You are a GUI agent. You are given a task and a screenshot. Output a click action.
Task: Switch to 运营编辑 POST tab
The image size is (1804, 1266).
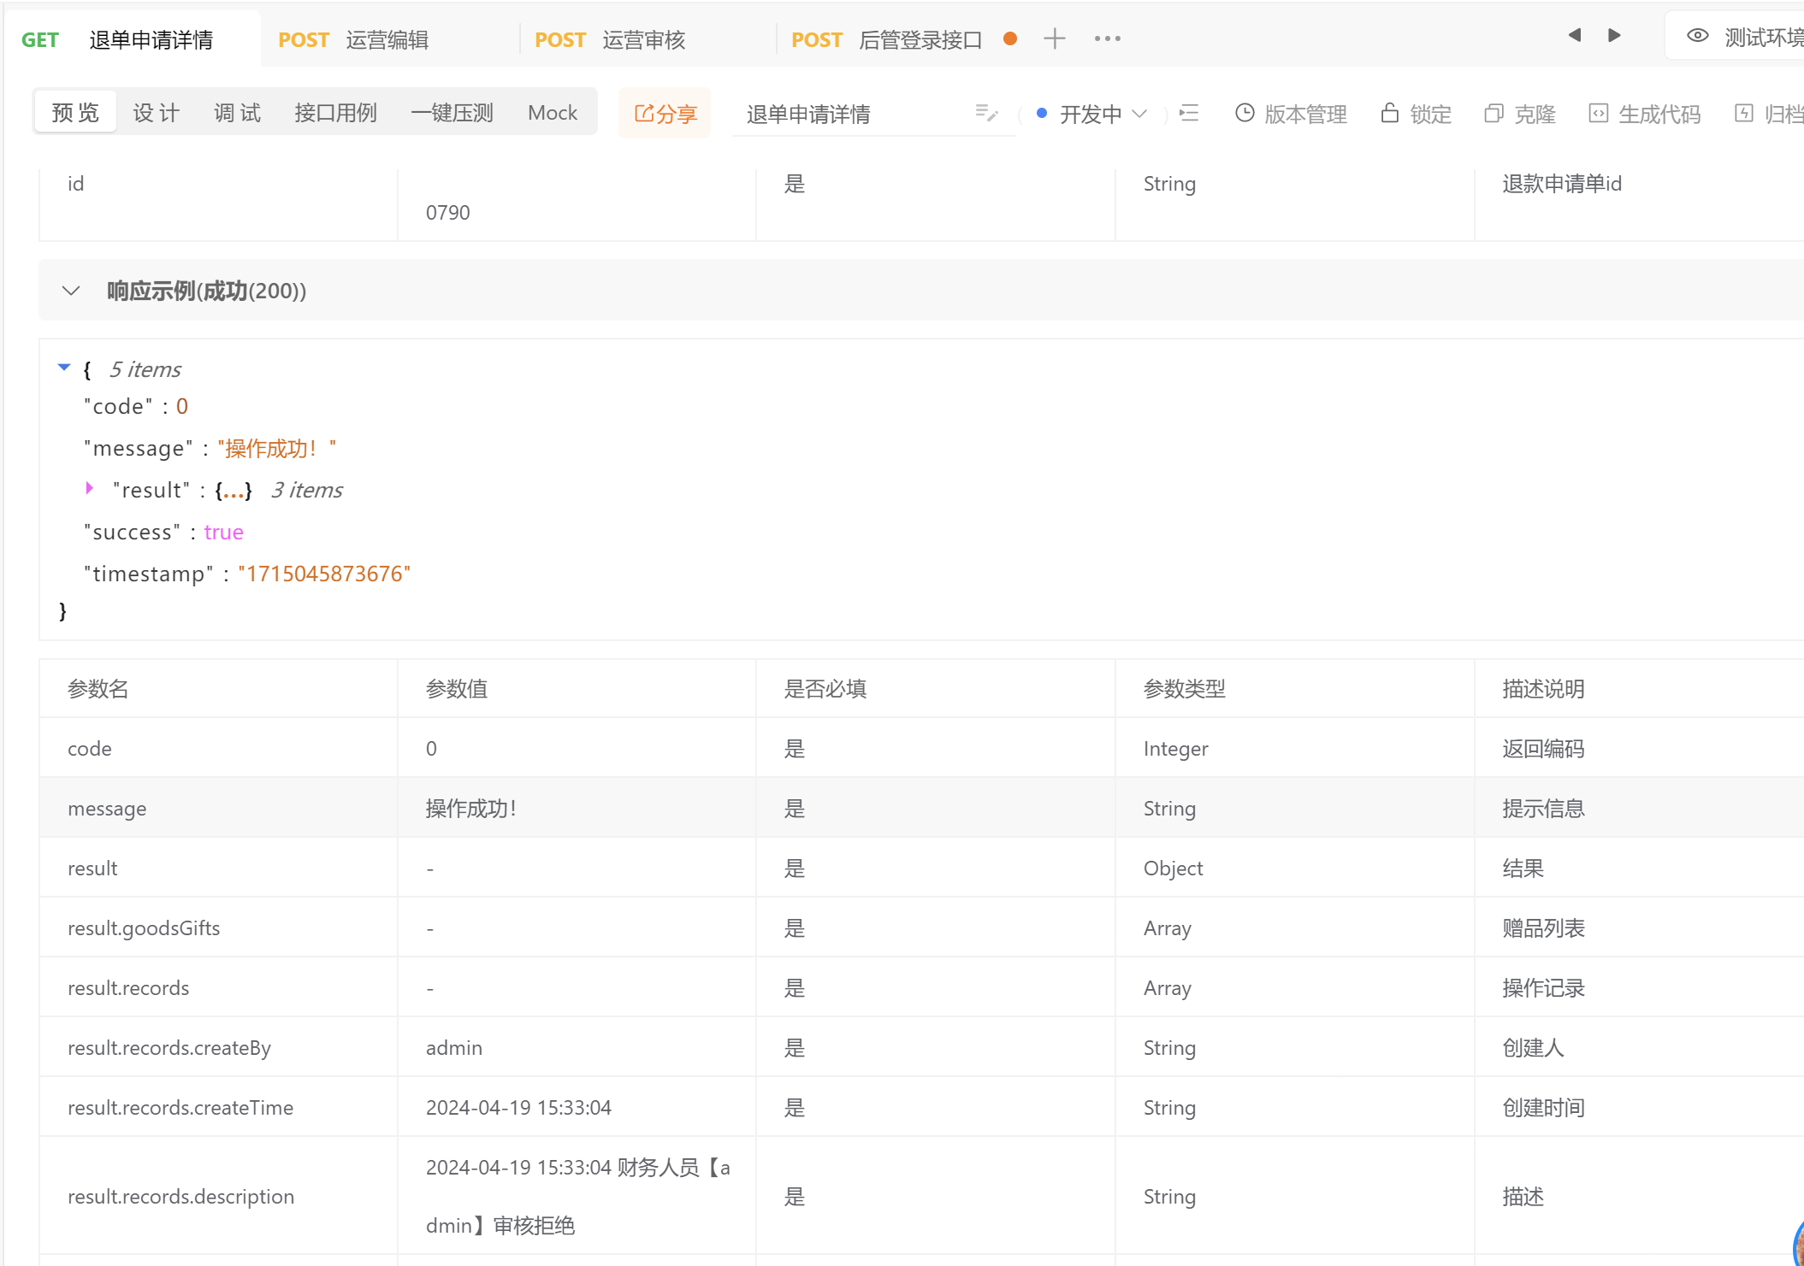coord(389,39)
